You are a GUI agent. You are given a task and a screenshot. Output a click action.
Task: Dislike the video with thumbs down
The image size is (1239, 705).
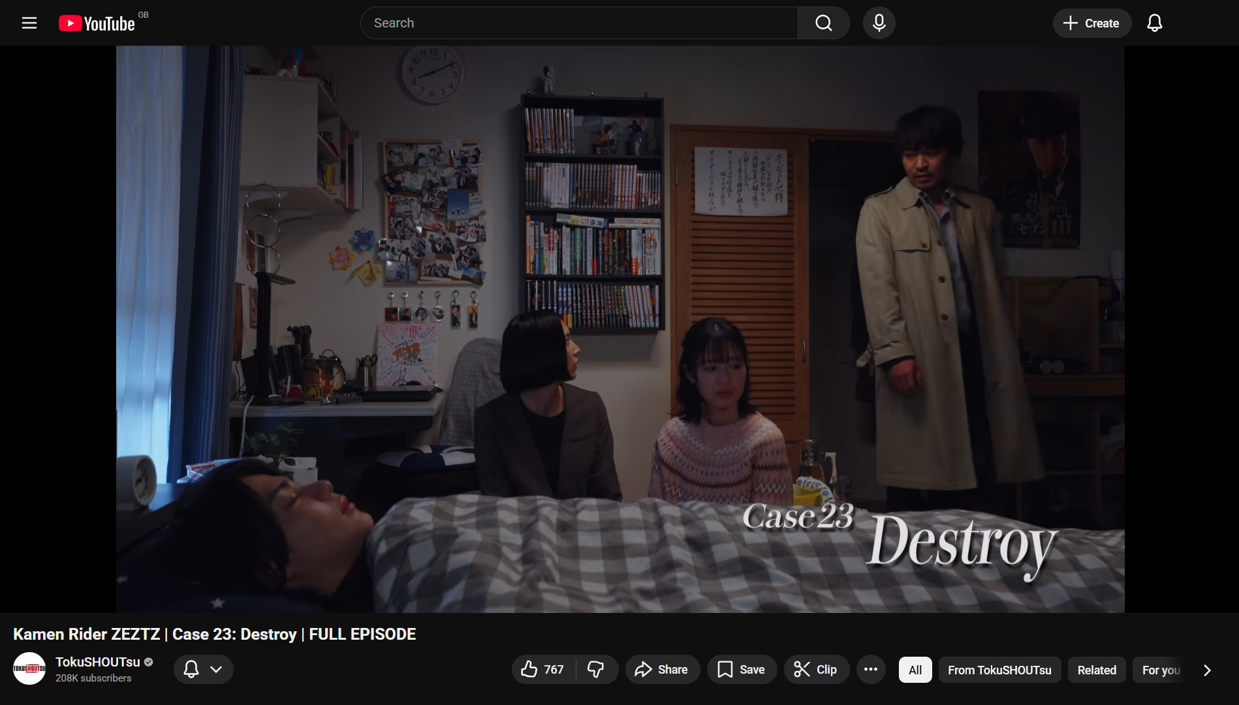point(596,670)
